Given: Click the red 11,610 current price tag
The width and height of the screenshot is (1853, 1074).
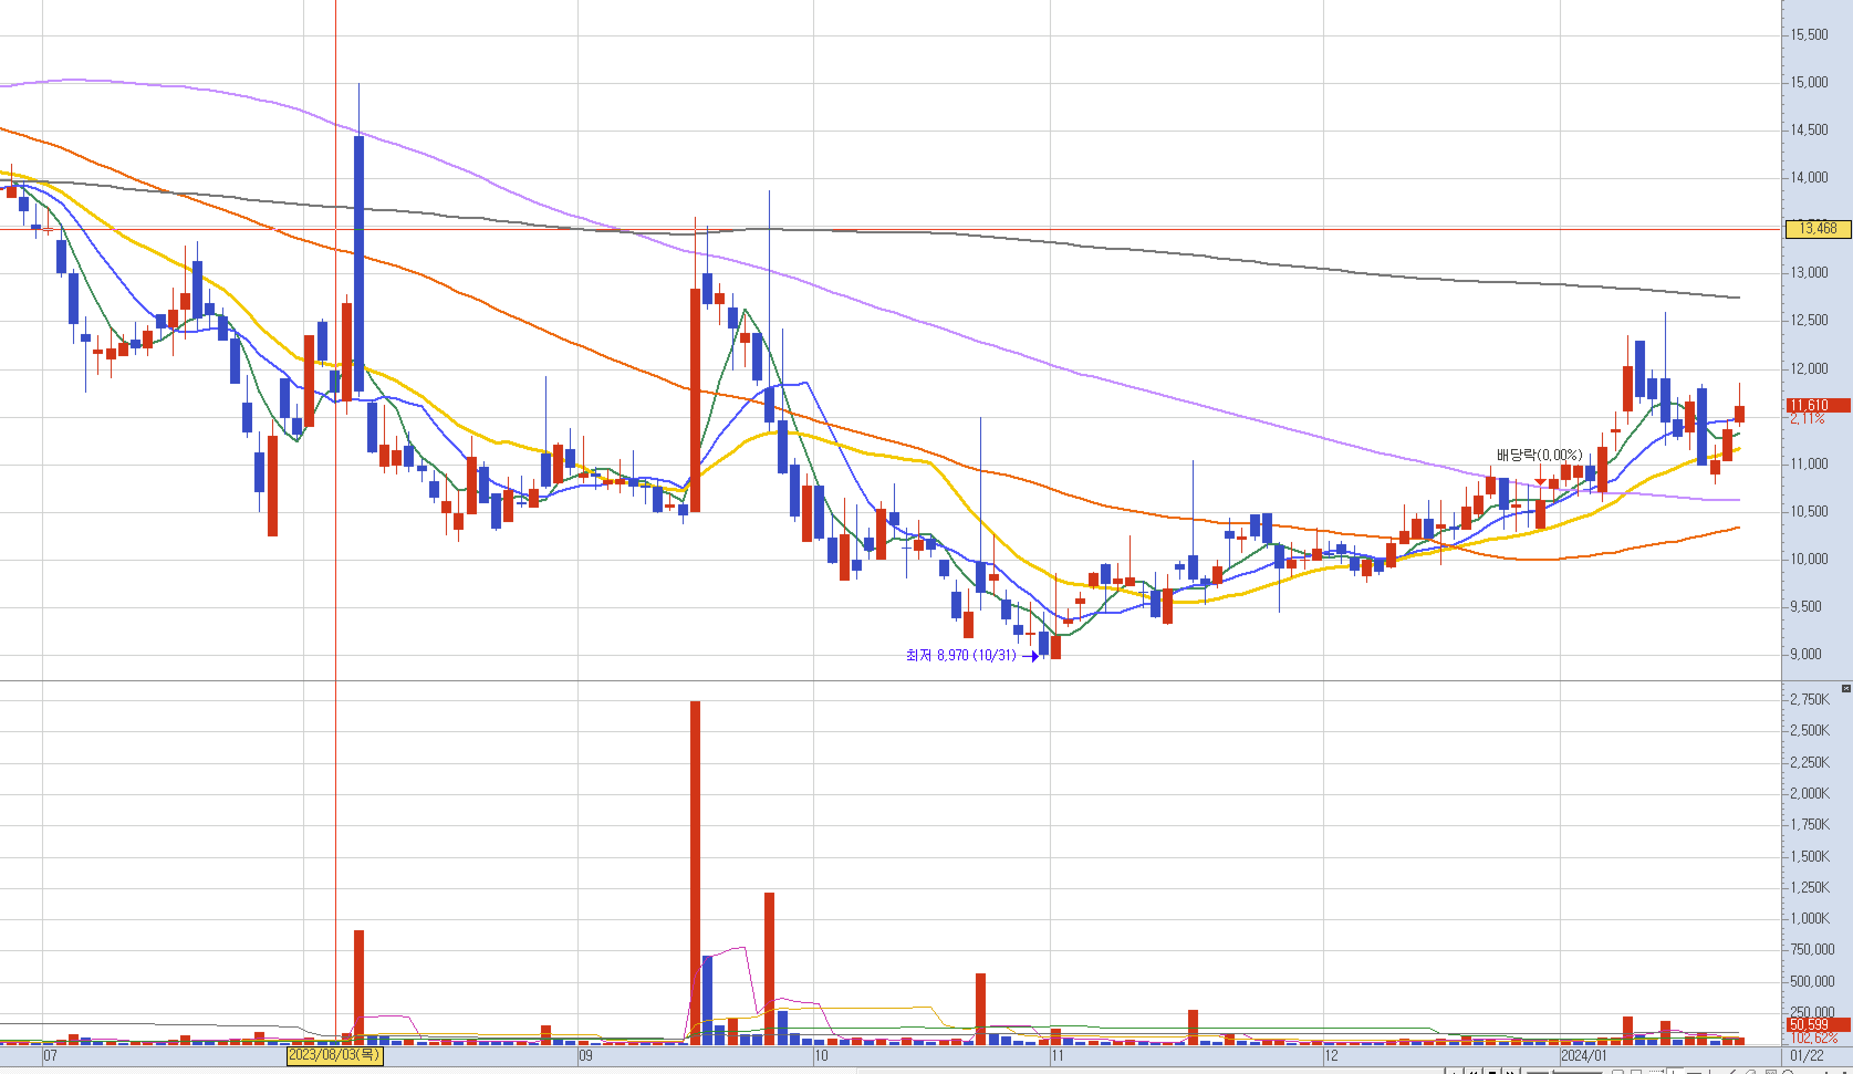Looking at the screenshot, I should pos(1818,405).
